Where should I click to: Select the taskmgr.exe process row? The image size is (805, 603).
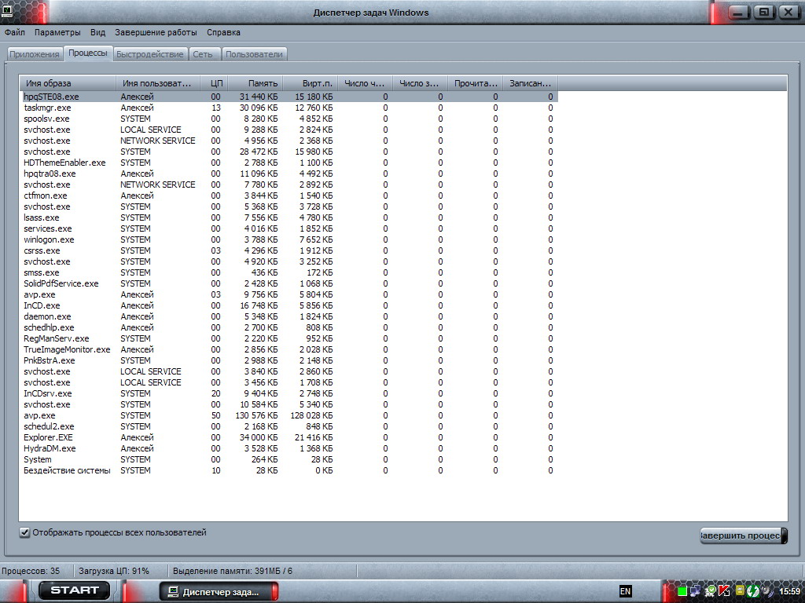pos(47,108)
